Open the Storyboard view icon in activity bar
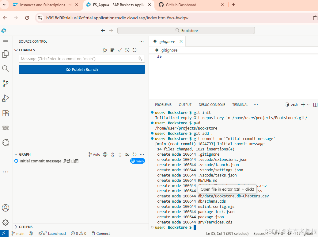Image resolution: width=318 pixels, height=237 pixels. tap(6, 128)
